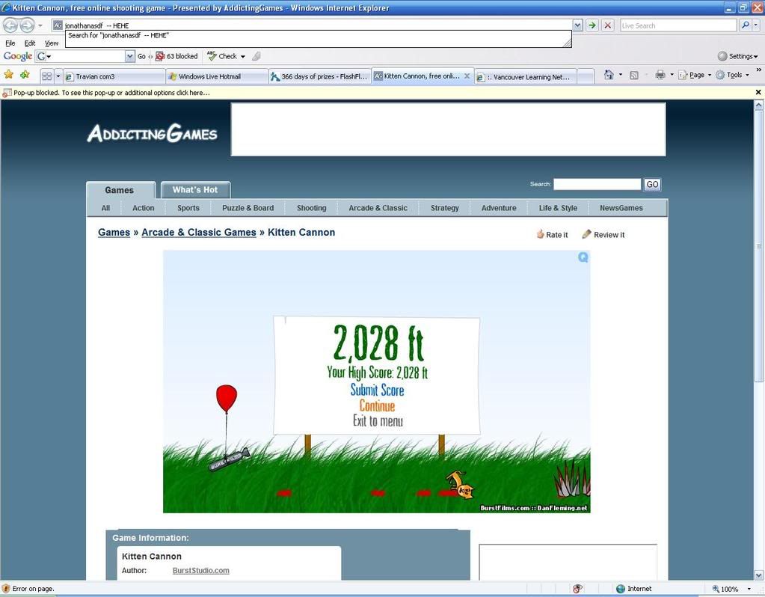Screen dimensions: 765x597
Task: Click the RSS feeds icon
Action: (x=634, y=75)
